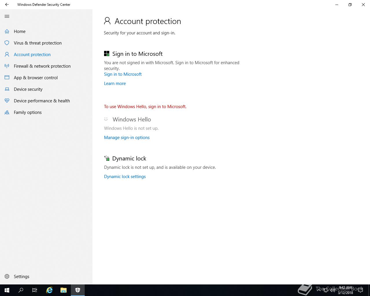The height and width of the screenshot is (296, 370).
Task: Click the Windows Hello heading
Action: pyautogui.click(x=132, y=119)
